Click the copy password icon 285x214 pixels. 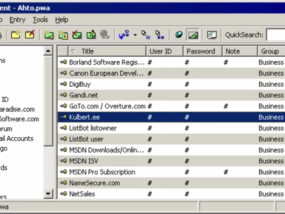coord(160,35)
